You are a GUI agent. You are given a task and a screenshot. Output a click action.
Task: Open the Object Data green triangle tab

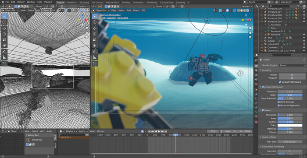(256, 112)
